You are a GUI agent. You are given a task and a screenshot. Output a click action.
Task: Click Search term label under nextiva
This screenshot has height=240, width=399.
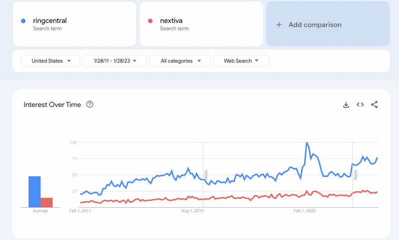click(x=174, y=28)
